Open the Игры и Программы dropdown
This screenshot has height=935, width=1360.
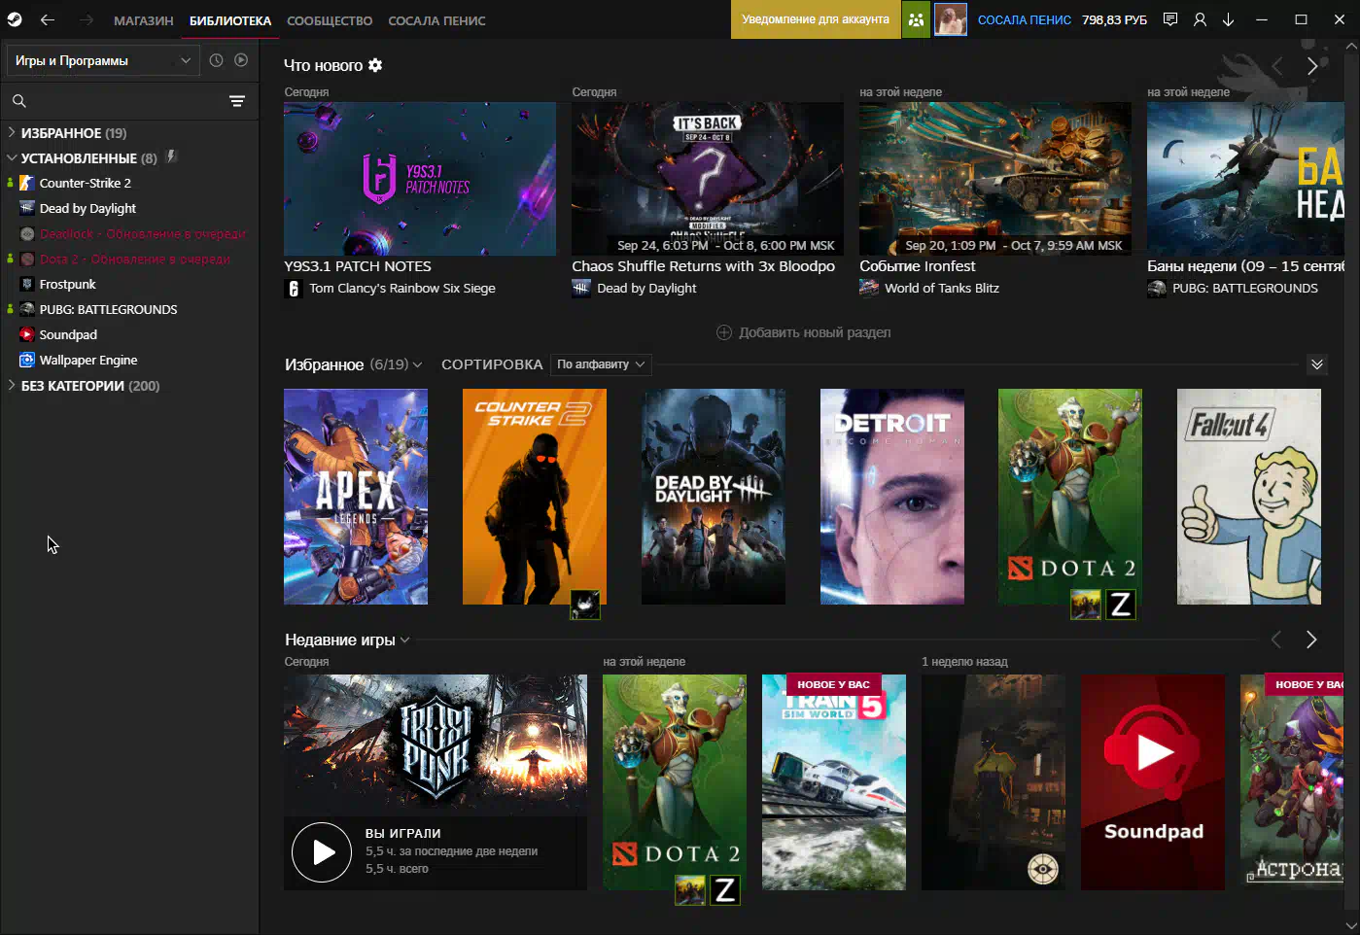point(103,60)
